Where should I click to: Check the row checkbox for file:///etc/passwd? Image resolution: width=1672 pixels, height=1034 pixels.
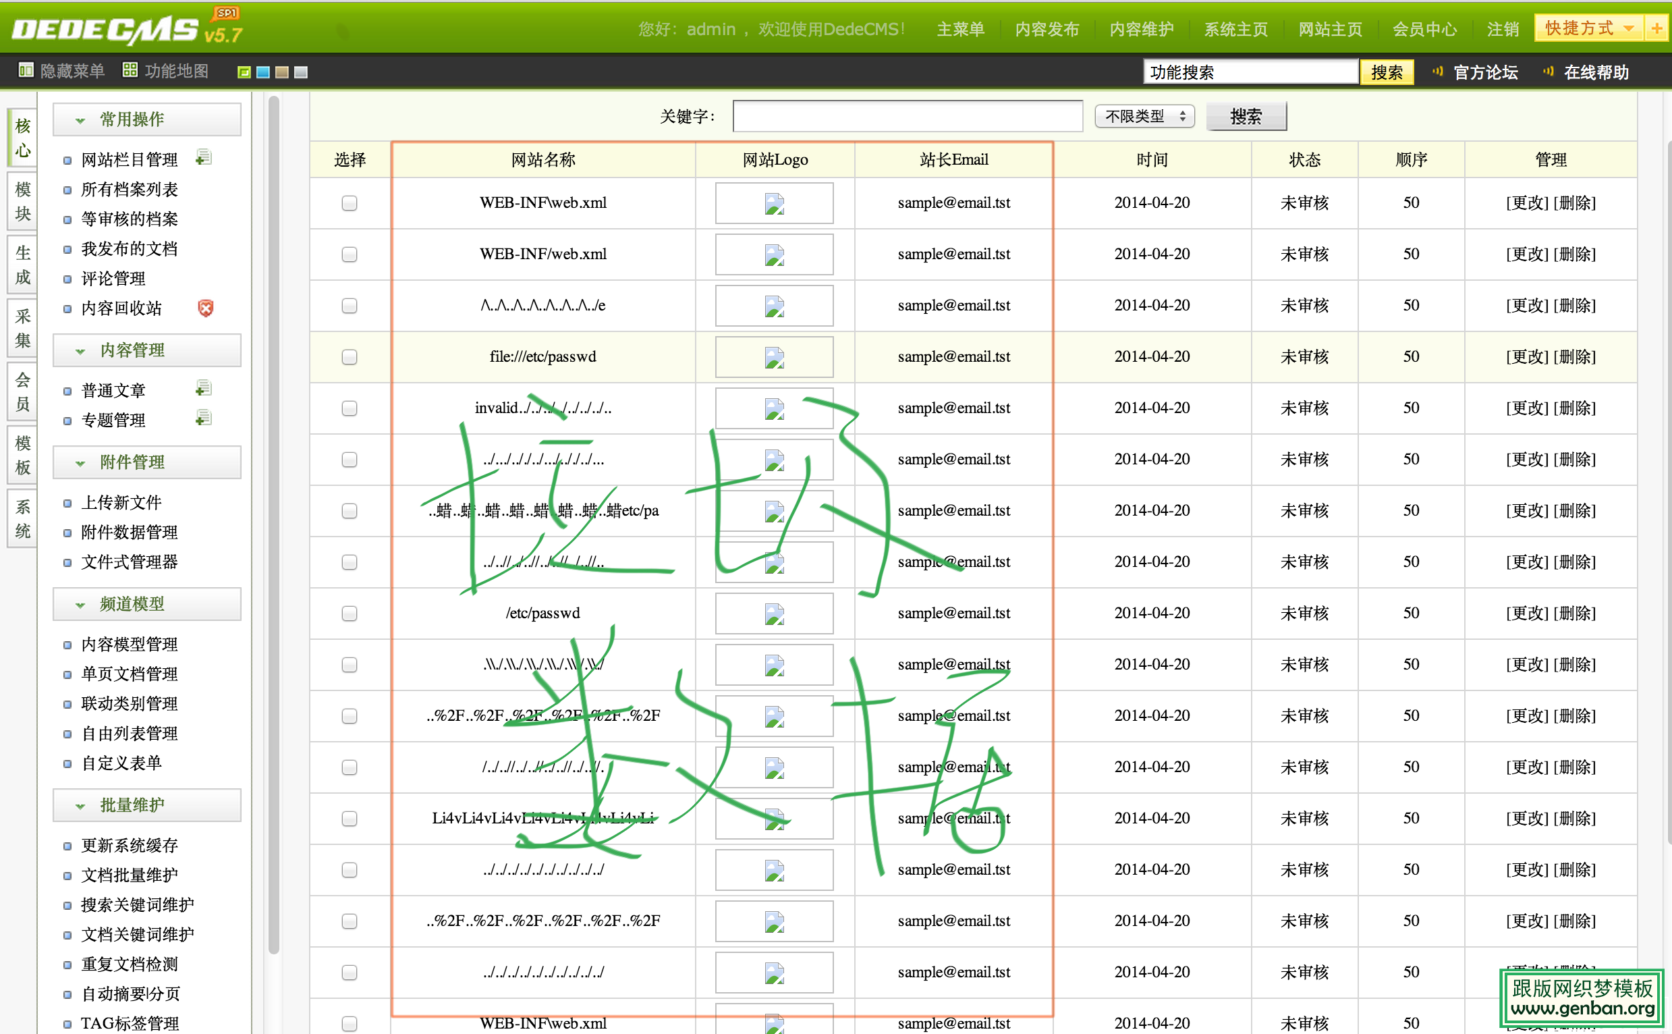tap(350, 356)
